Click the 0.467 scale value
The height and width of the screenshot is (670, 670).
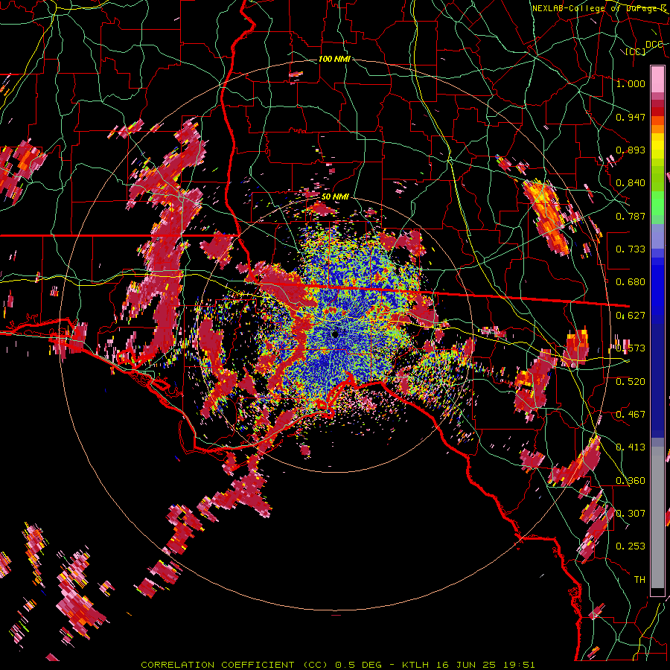631,415
